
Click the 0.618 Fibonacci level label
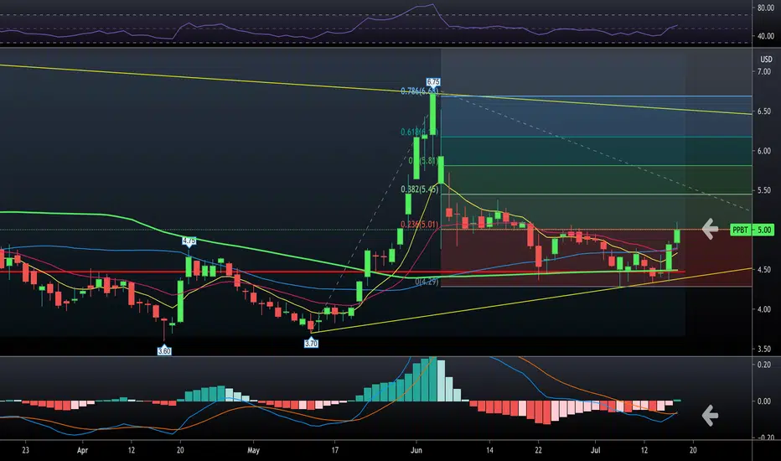pyautogui.click(x=419, y=132)
